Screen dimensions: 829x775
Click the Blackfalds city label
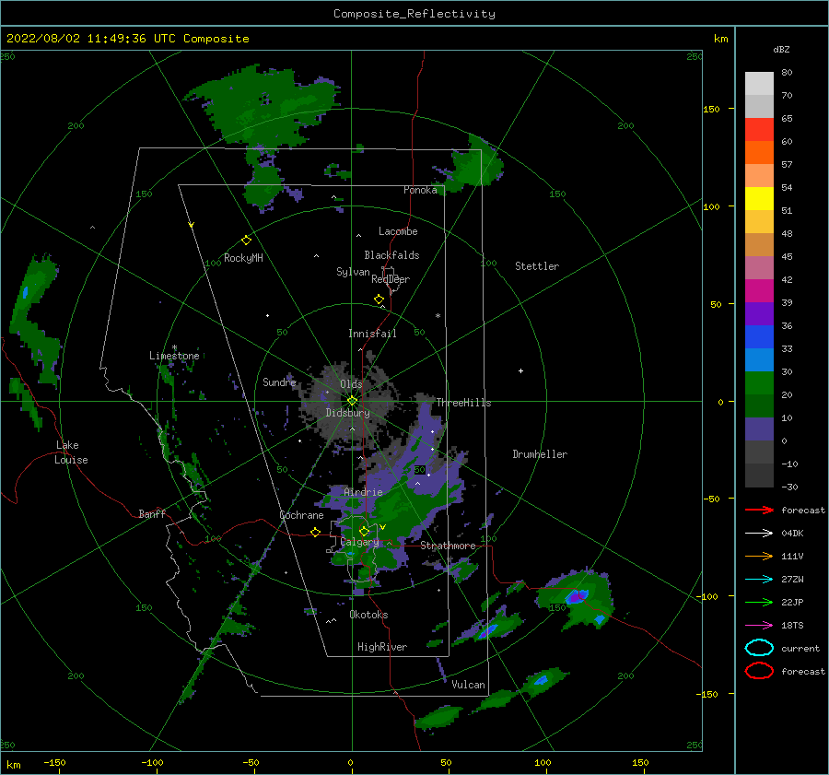click(391, 255)
